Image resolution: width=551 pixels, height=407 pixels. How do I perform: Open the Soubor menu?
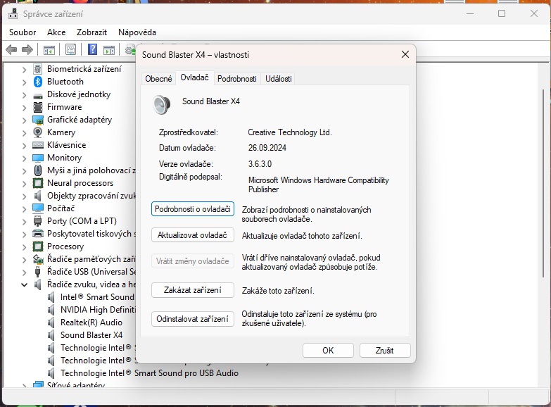coord(23,32)
